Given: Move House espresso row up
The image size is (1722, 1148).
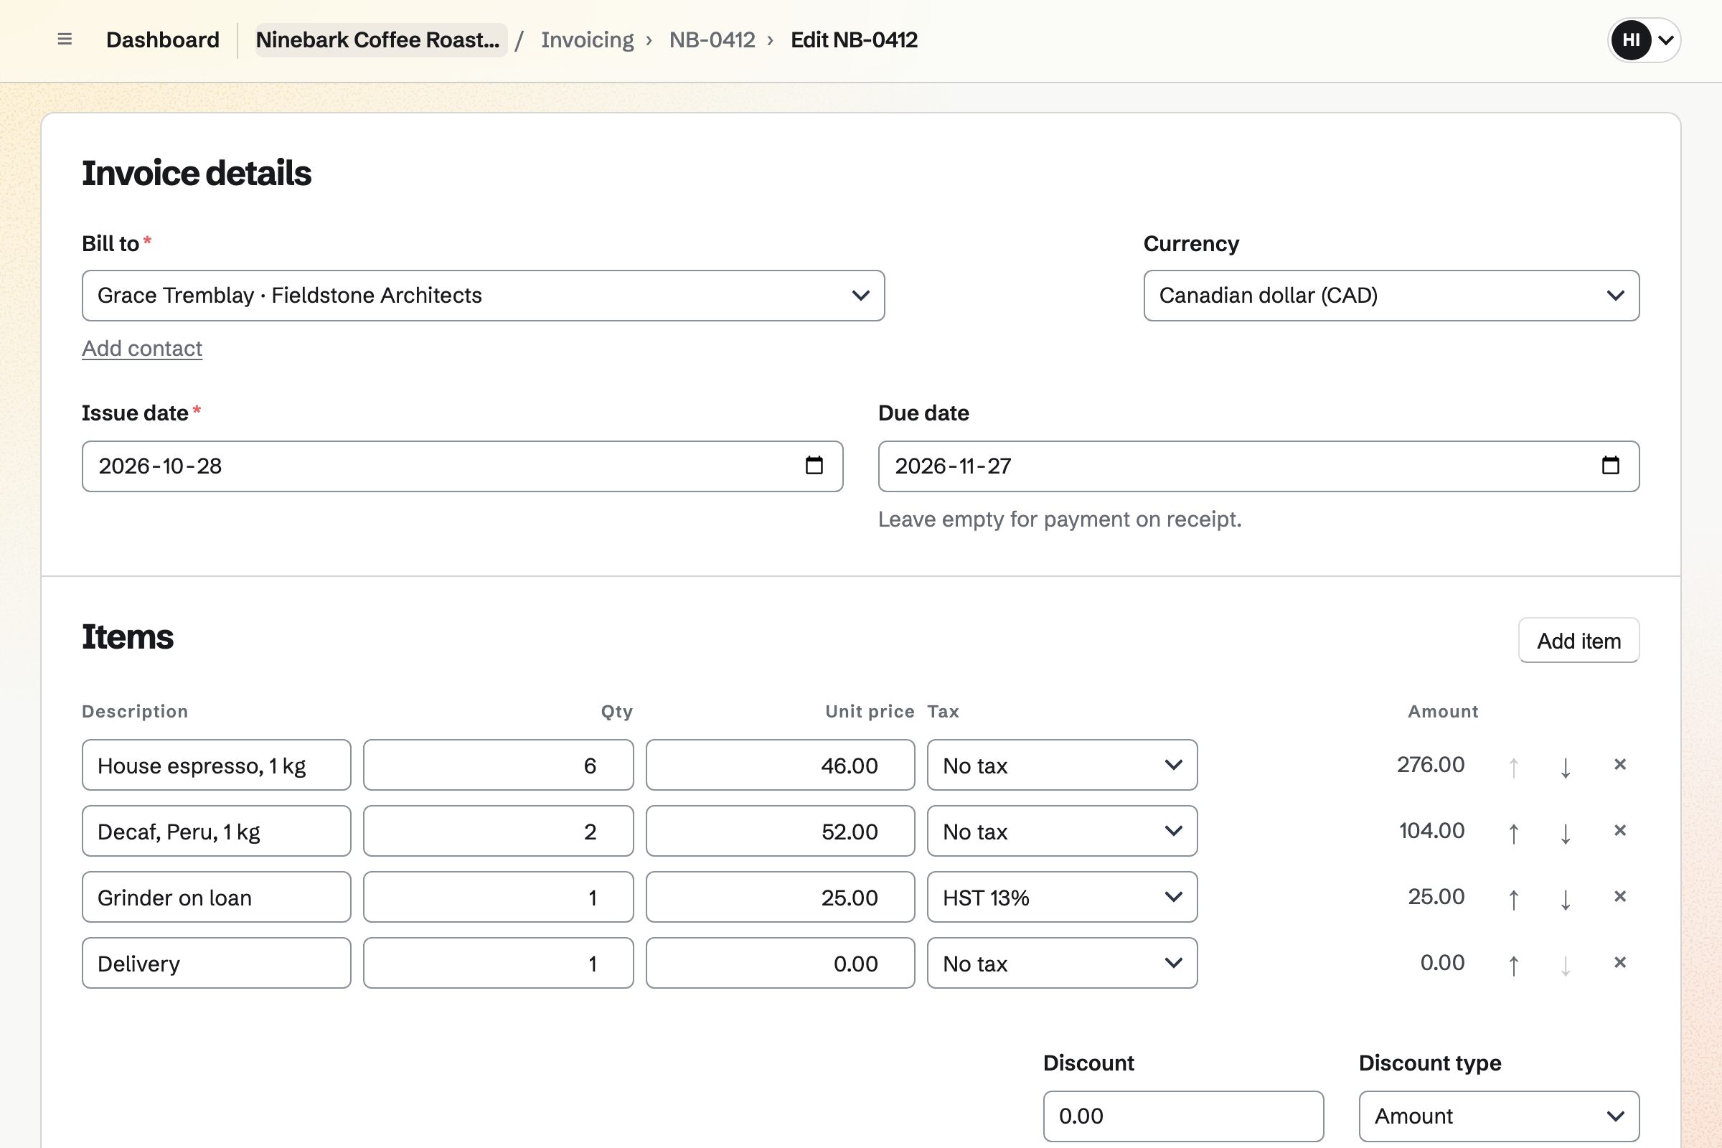Looking at the screenshot, I should [1513, 766].
